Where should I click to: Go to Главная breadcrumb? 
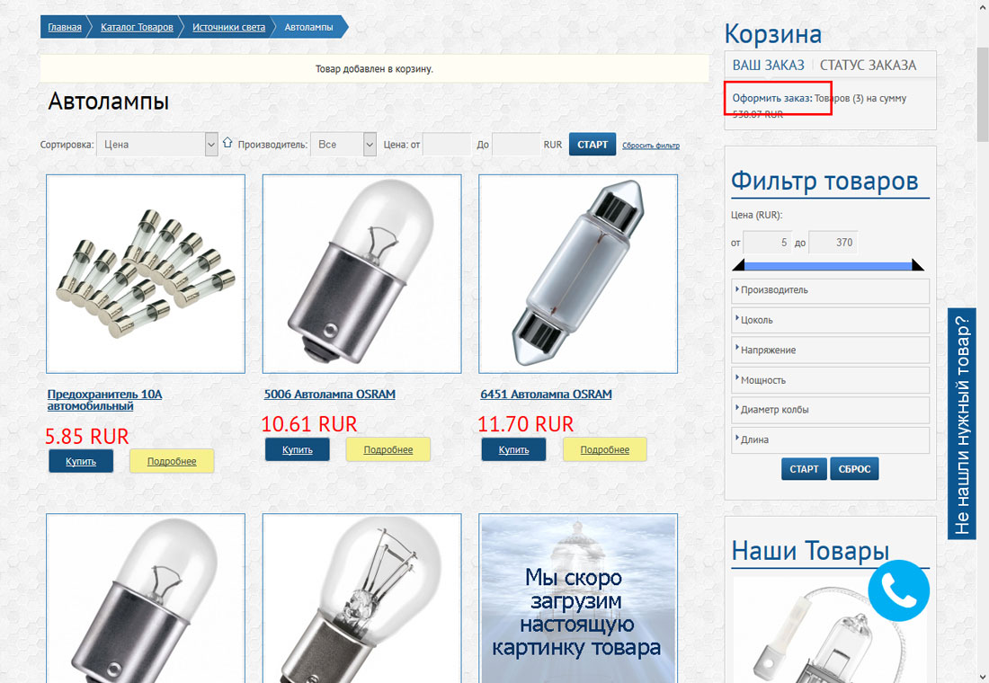point(65,27)
